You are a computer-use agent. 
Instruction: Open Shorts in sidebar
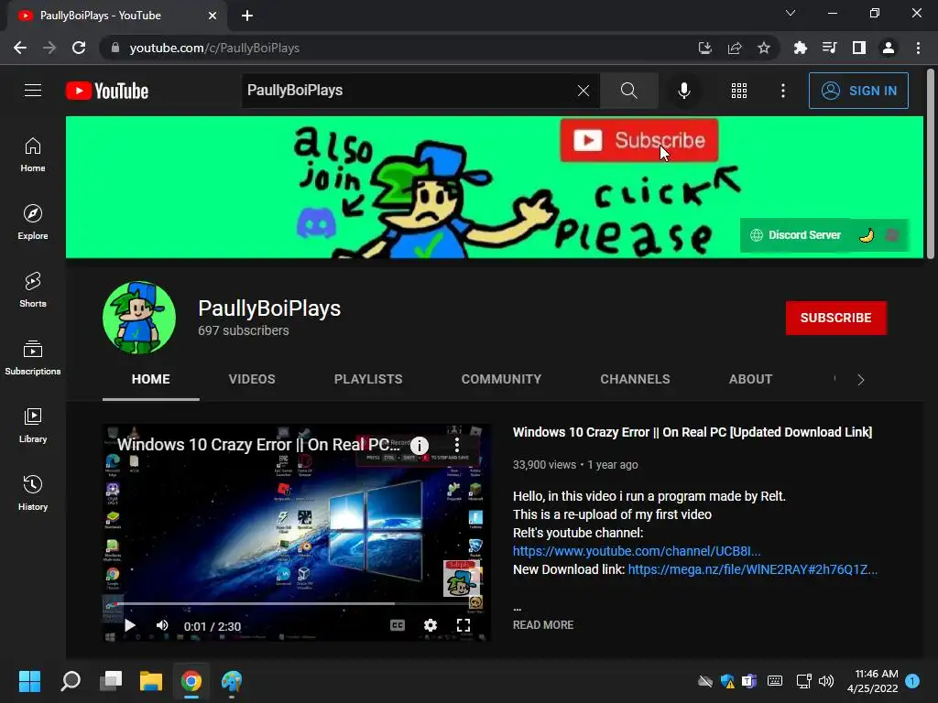tap(33, 290)
